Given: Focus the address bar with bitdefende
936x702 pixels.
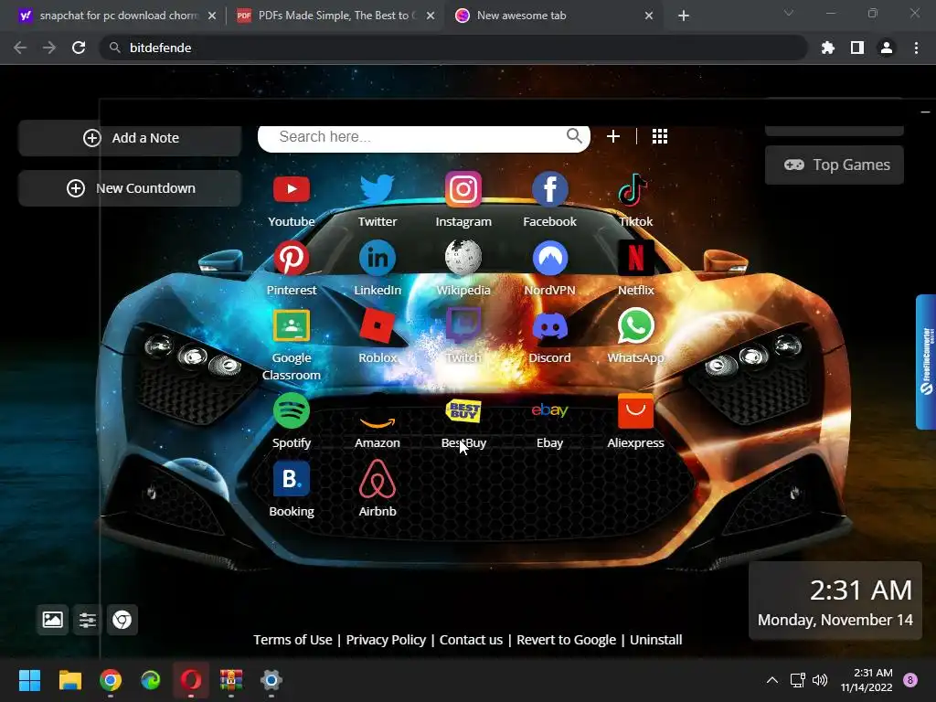Looking at the screenshot, I should [453, 48].
